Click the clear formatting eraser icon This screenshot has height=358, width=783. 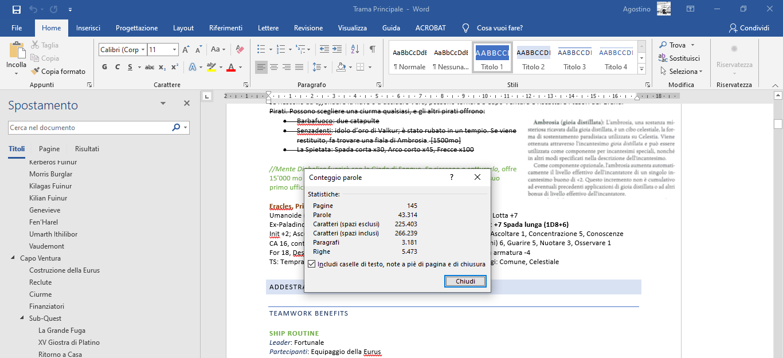coord(240,50)
